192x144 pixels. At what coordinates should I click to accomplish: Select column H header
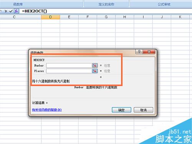coord(125,17)
